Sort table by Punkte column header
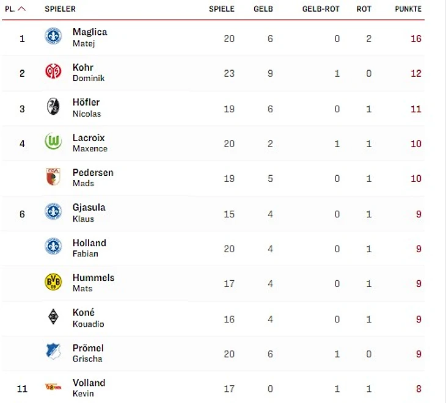 coord(409,9)
